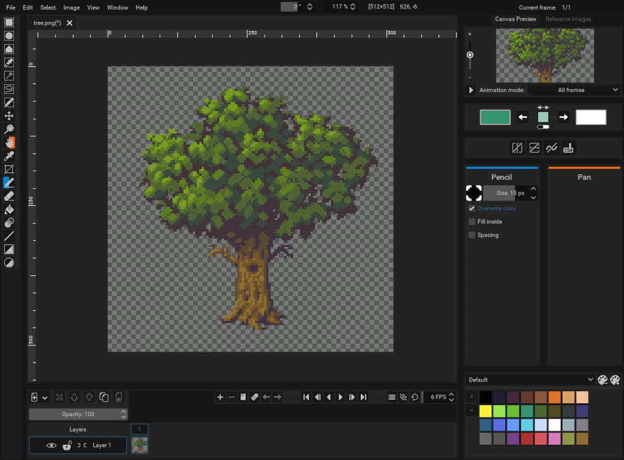Switch to the Reference Images tab
This screenshot has width=624, height=460.
(x=568, y=19)
